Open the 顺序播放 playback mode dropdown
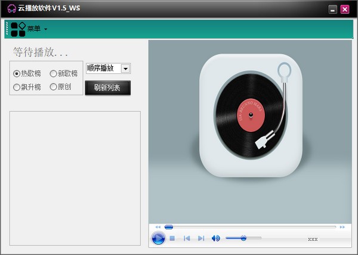358x255 pixels. pos(125,69)
